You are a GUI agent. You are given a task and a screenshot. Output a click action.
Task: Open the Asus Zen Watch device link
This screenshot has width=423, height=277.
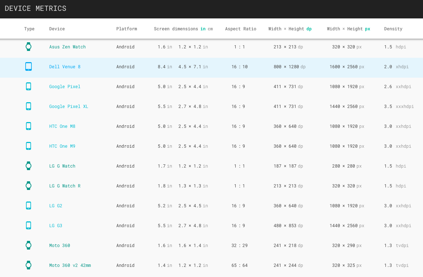tap(67, 47)
